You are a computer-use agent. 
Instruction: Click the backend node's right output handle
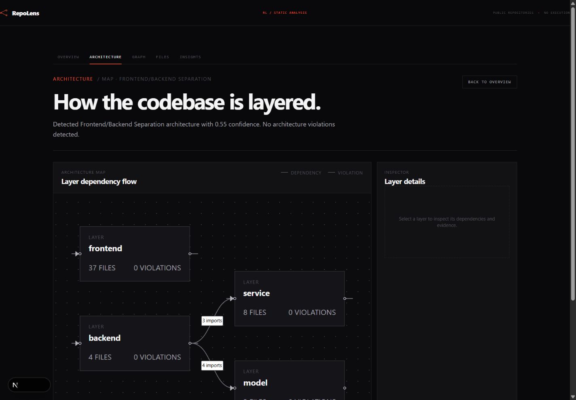[190, 343]
